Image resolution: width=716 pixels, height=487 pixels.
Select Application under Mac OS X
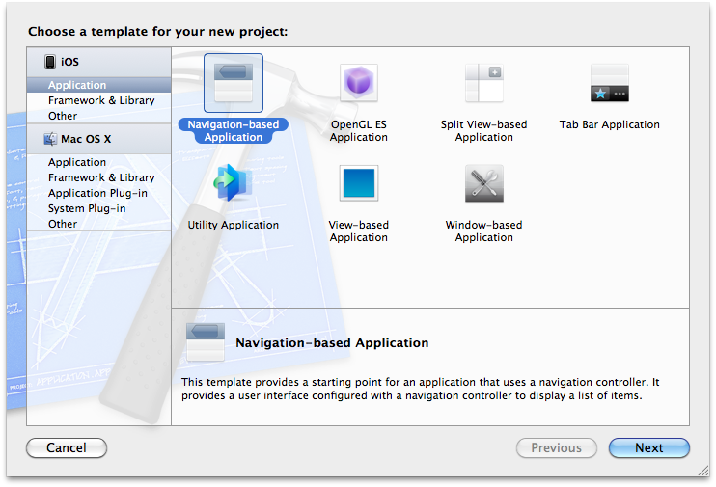77,162
